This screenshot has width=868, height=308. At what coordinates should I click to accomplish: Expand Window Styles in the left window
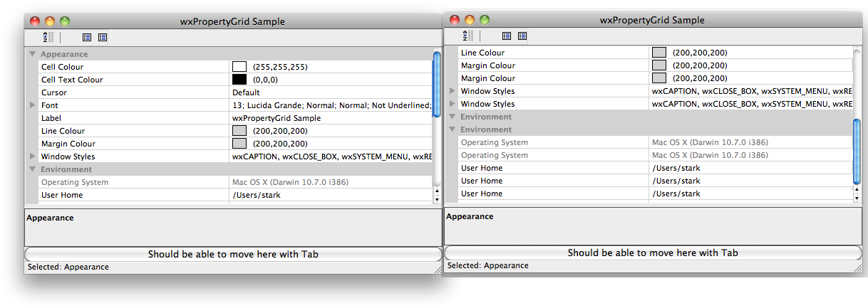pyautogui.click(x=32, y=156)
